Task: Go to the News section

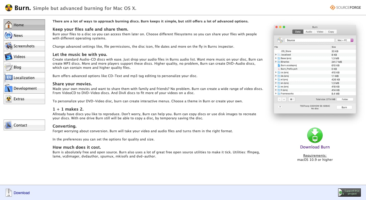Action: coord(24,35)
